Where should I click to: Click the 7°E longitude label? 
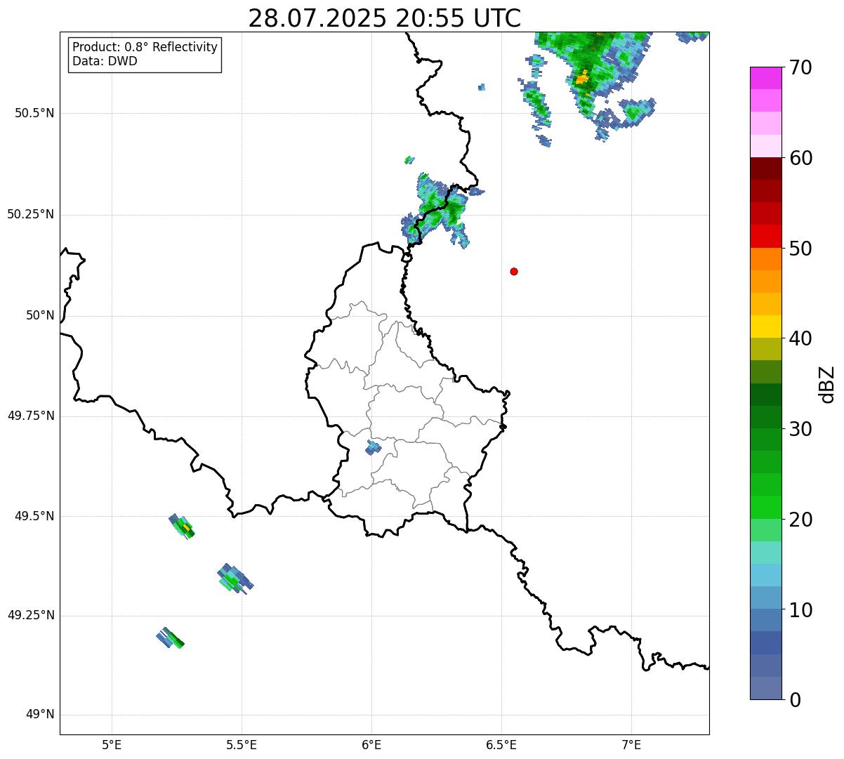click(631, 744)
